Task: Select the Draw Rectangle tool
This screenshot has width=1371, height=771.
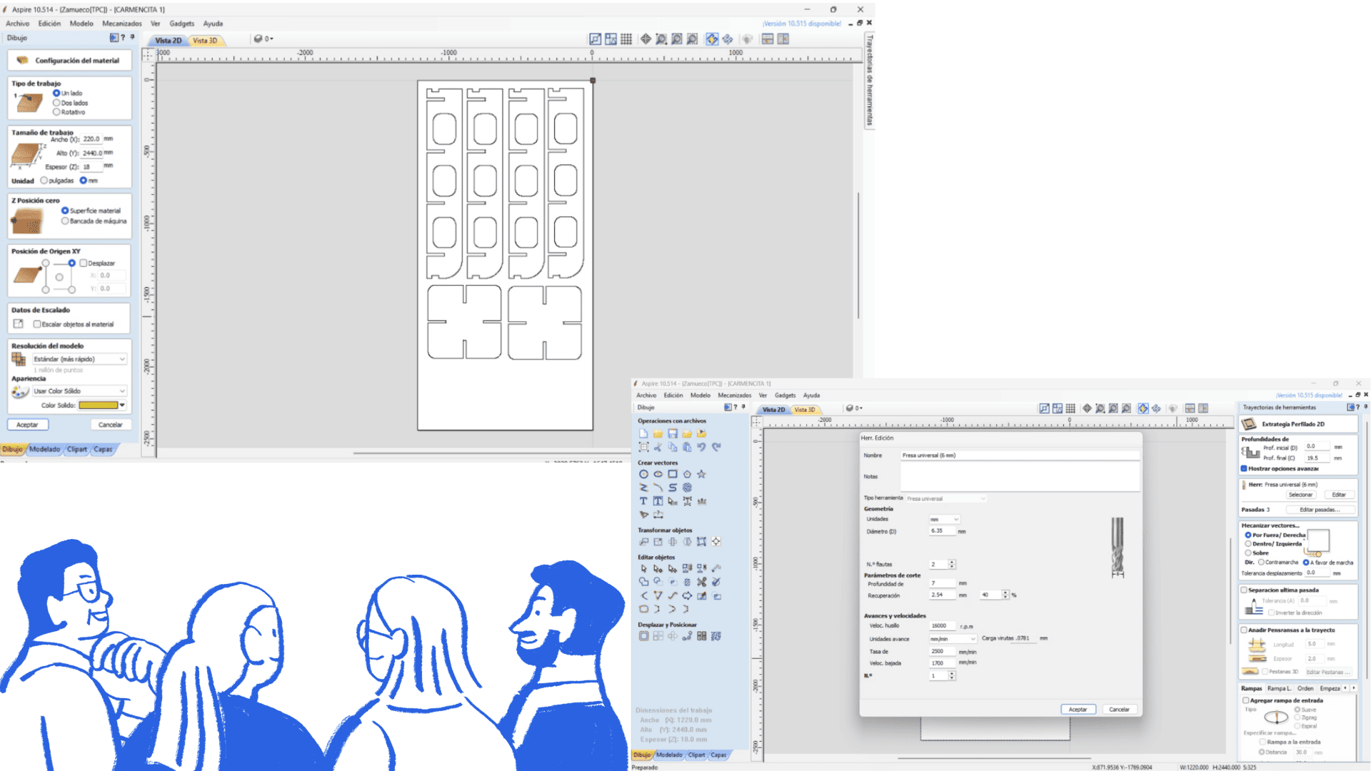Action: tap(672, 474)
